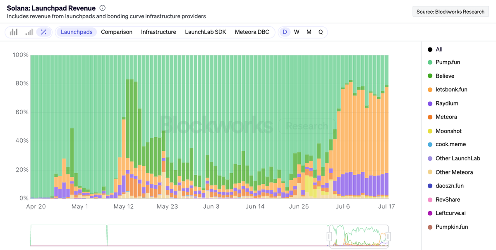Toggle Believe series in legend
The image size is (496, 250).
441,76
